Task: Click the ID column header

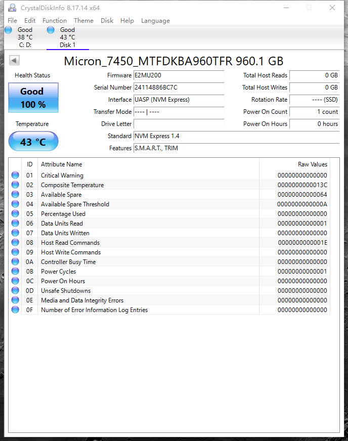Action: pyautogui.click(x=29, y=164)
